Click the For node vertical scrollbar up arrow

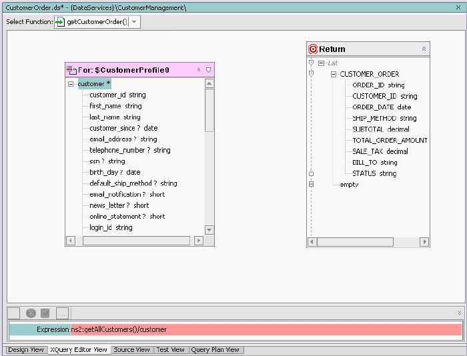209,83
